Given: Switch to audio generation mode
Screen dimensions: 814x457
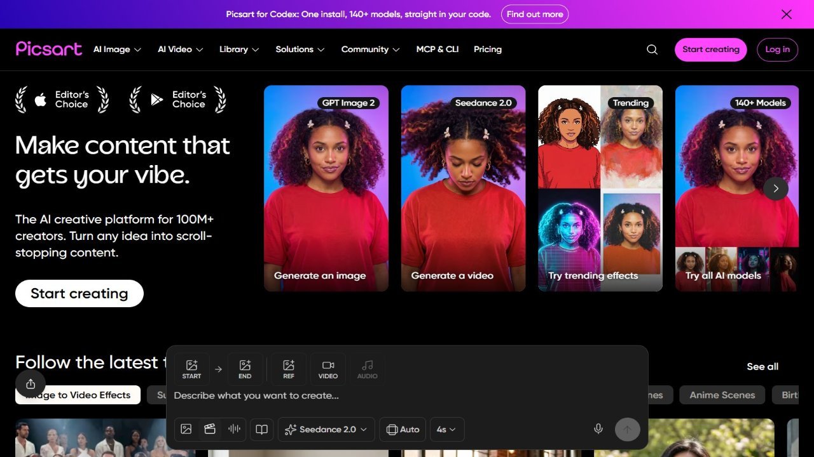Looking at the screenshot, I should coord(234,429).
